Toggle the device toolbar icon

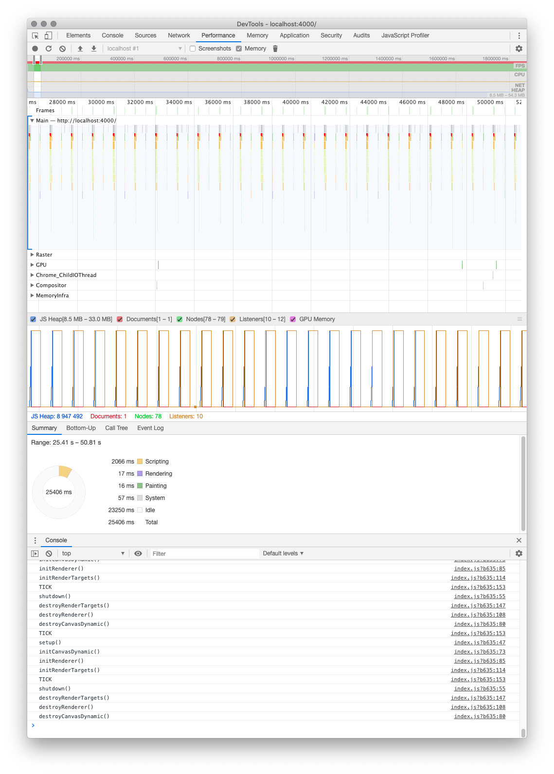(48, 35)
